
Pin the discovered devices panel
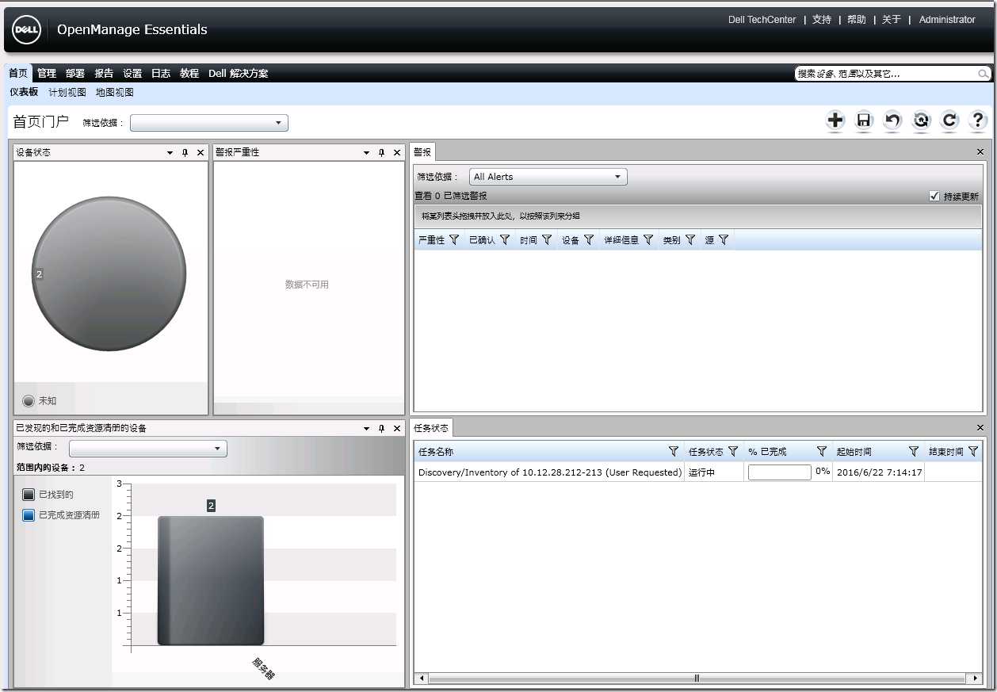(x=381, y=428)
